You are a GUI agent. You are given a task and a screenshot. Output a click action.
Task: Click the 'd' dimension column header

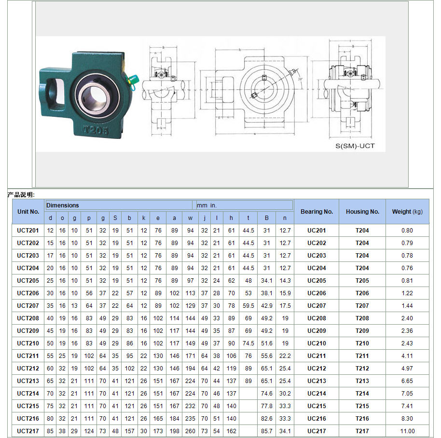pos(50,218)
